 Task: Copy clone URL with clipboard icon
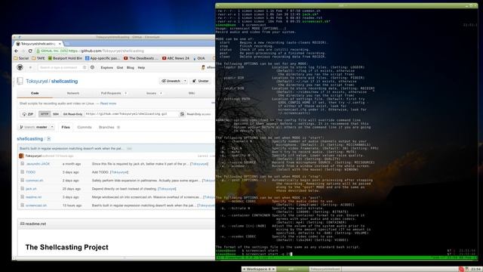point(183,114)
